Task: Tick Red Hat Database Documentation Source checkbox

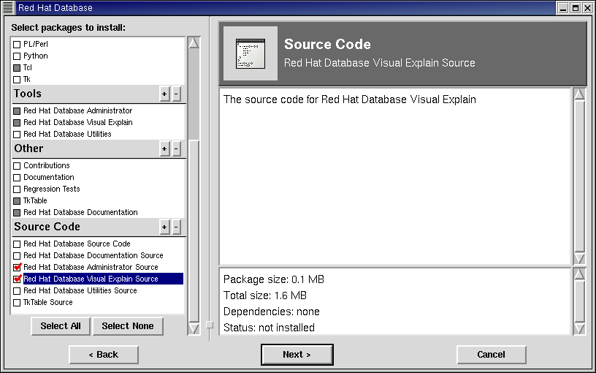Action: pyautogui.click(x=17, y=256)
